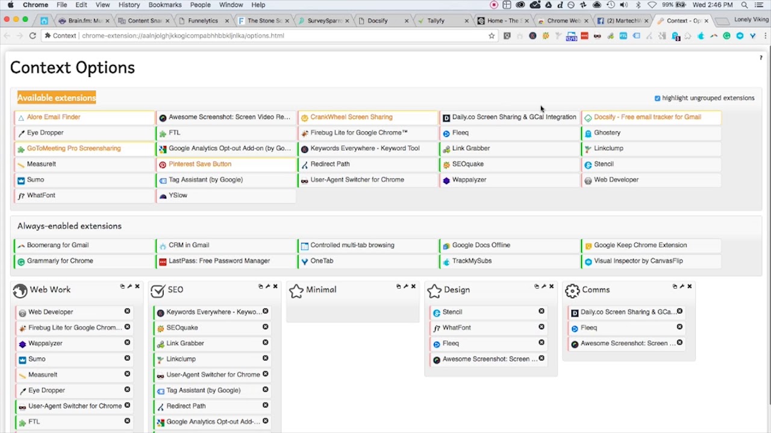Click Grammarly for Chrome entry

84,261
